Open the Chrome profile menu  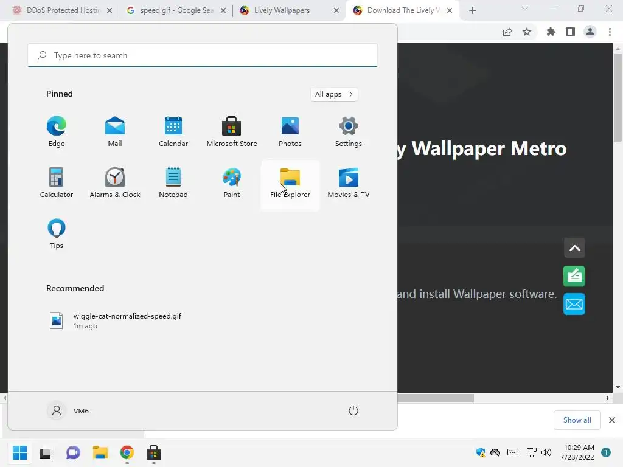tap(590, 32)
